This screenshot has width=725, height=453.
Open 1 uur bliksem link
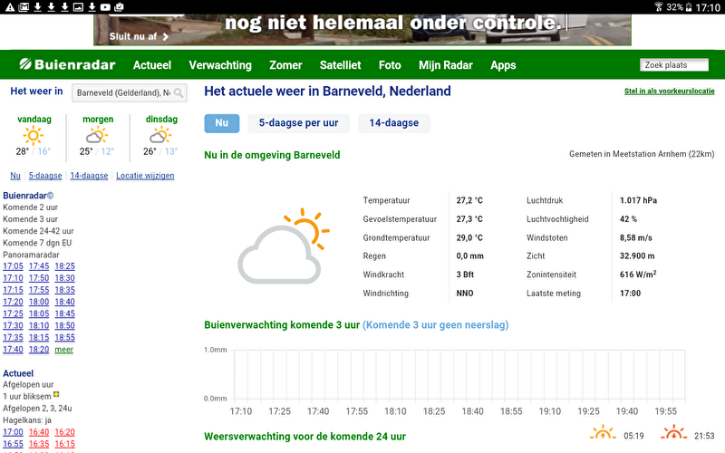27,397
